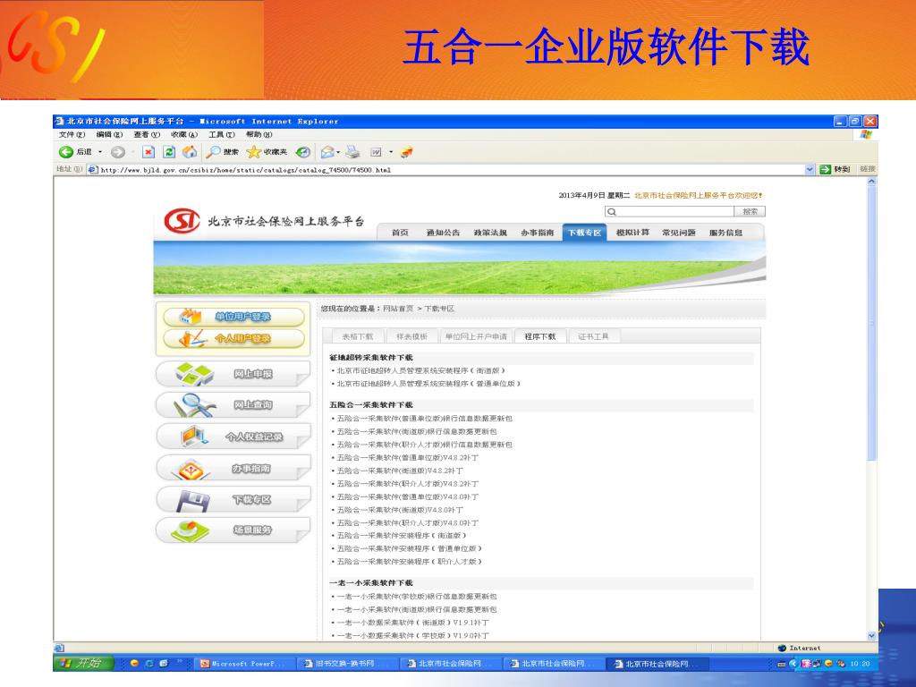Viewport: 916px width, 687px height.
Task: Click the 单位用户登录 login button
Action: (x=233, y=317)
